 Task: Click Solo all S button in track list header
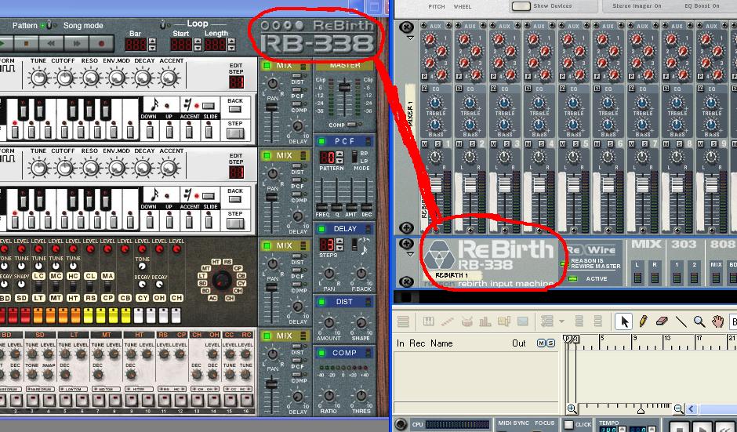point(550,343)
